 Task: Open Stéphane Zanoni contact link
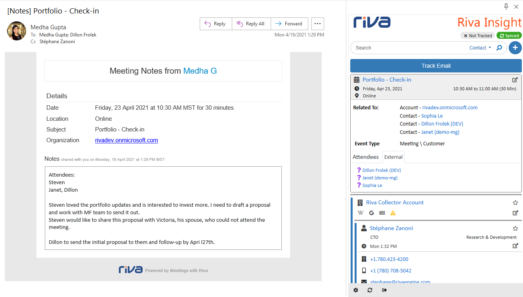pos(391,228)
